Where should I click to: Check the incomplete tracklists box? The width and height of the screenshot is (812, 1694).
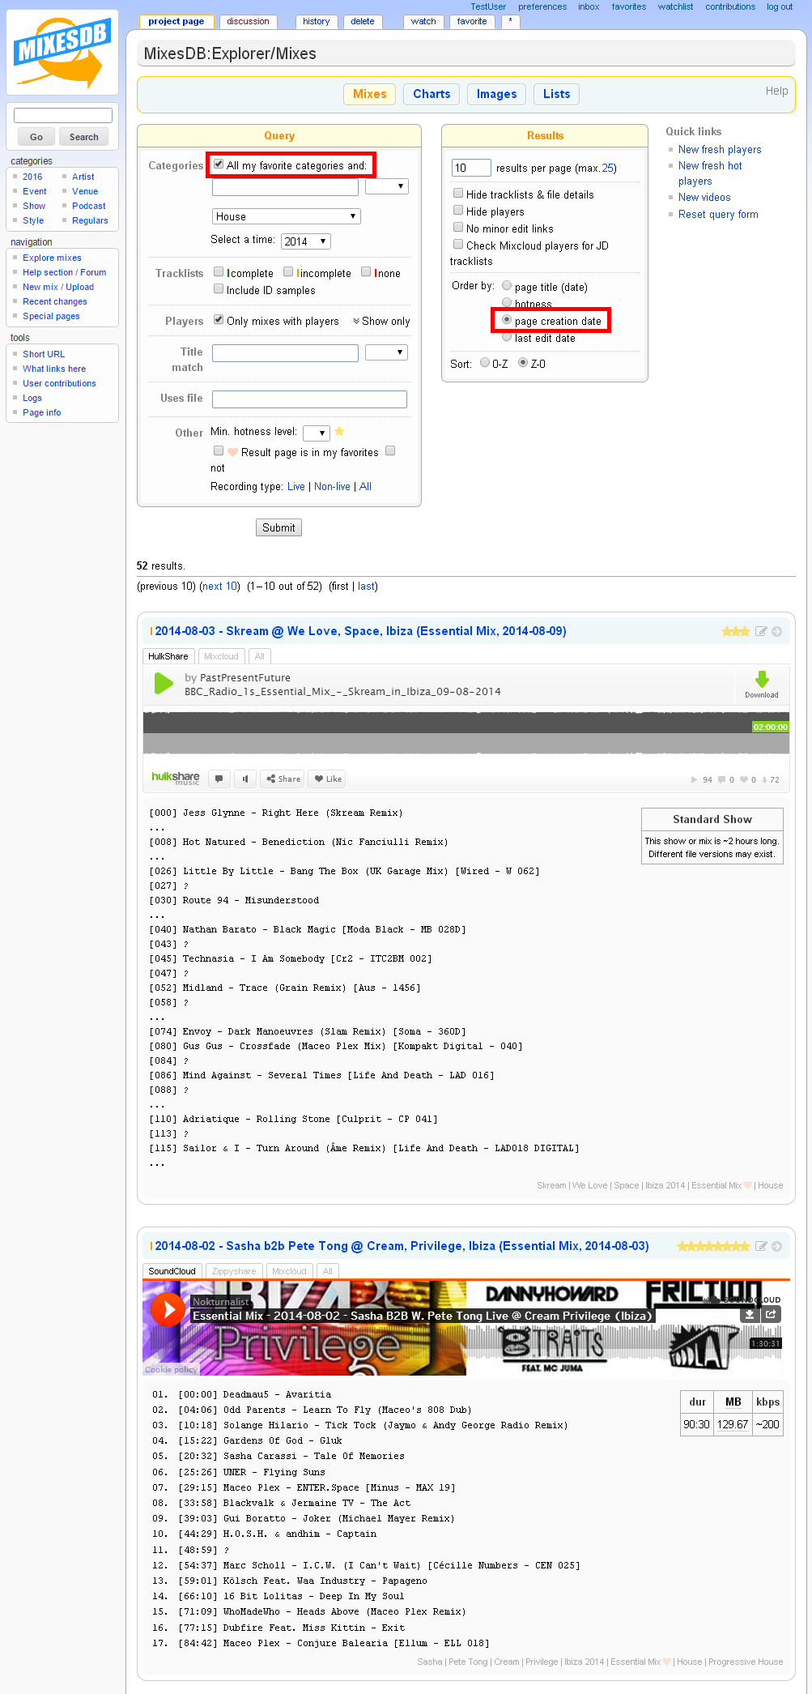tap(288, 272)
